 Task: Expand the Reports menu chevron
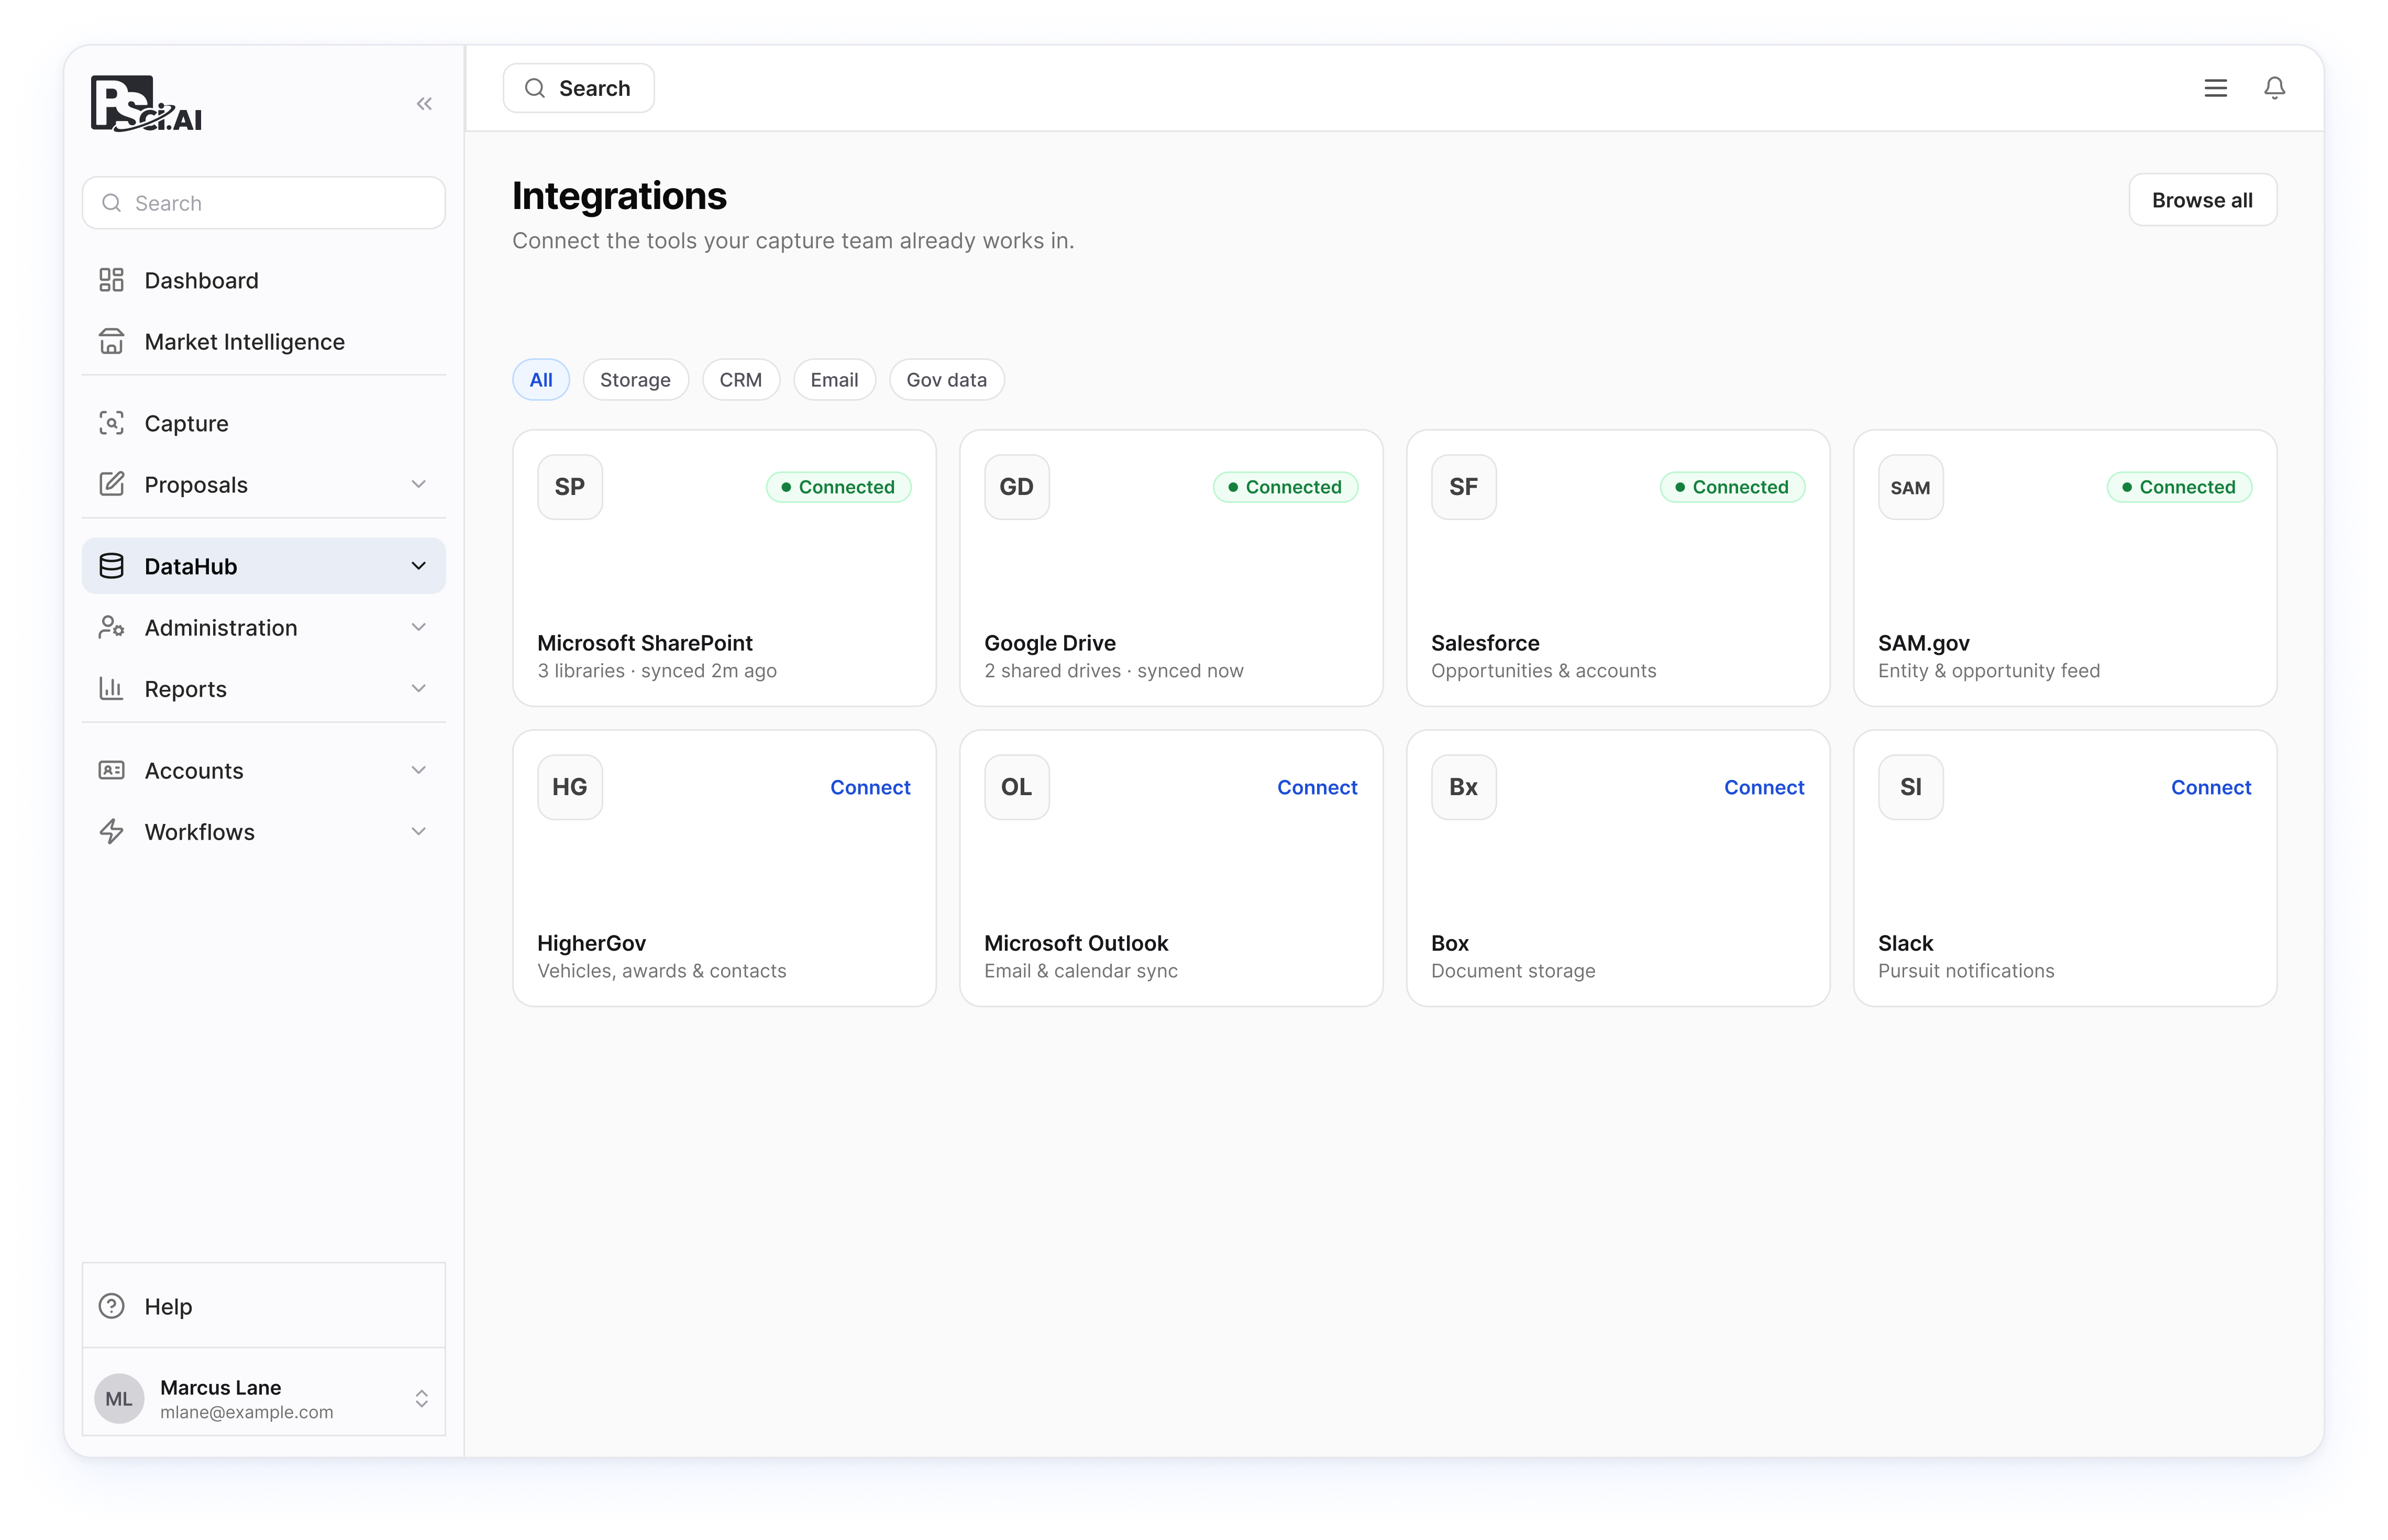point(419,688)
